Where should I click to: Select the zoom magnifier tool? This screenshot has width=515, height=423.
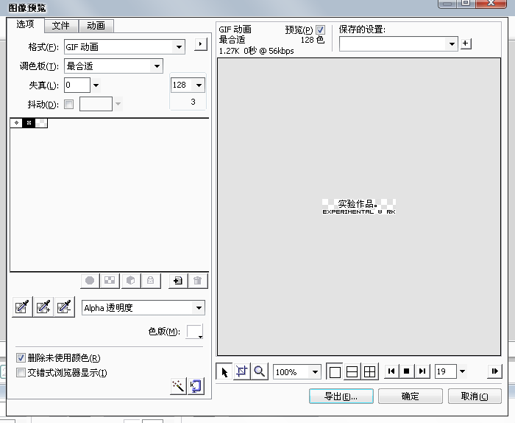click(x=259, y=371)
